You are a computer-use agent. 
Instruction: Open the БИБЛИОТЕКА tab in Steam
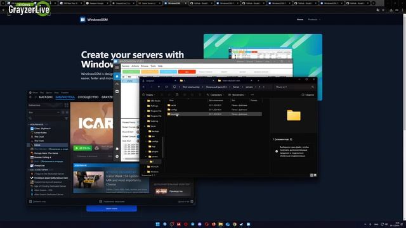coord(65,97)
